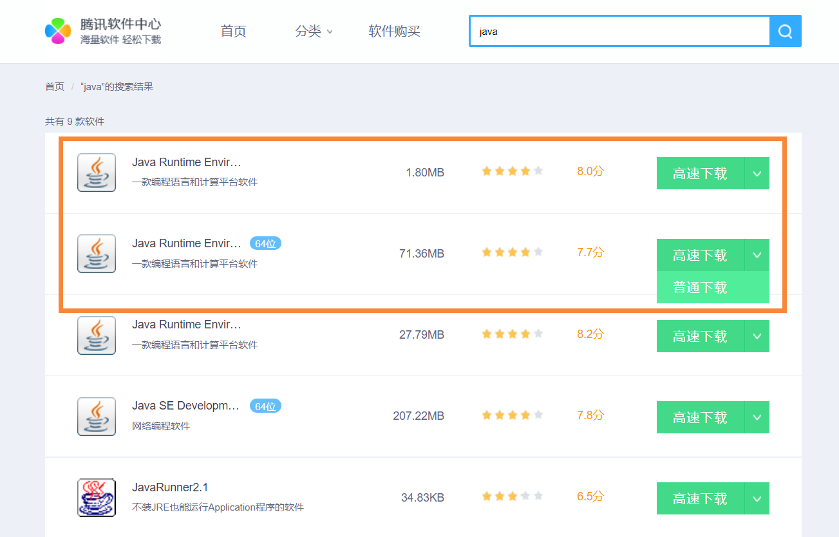839x537 pixels.
Task: Open the first Java Runtime Environment app icon
Action: coord(96,173)
